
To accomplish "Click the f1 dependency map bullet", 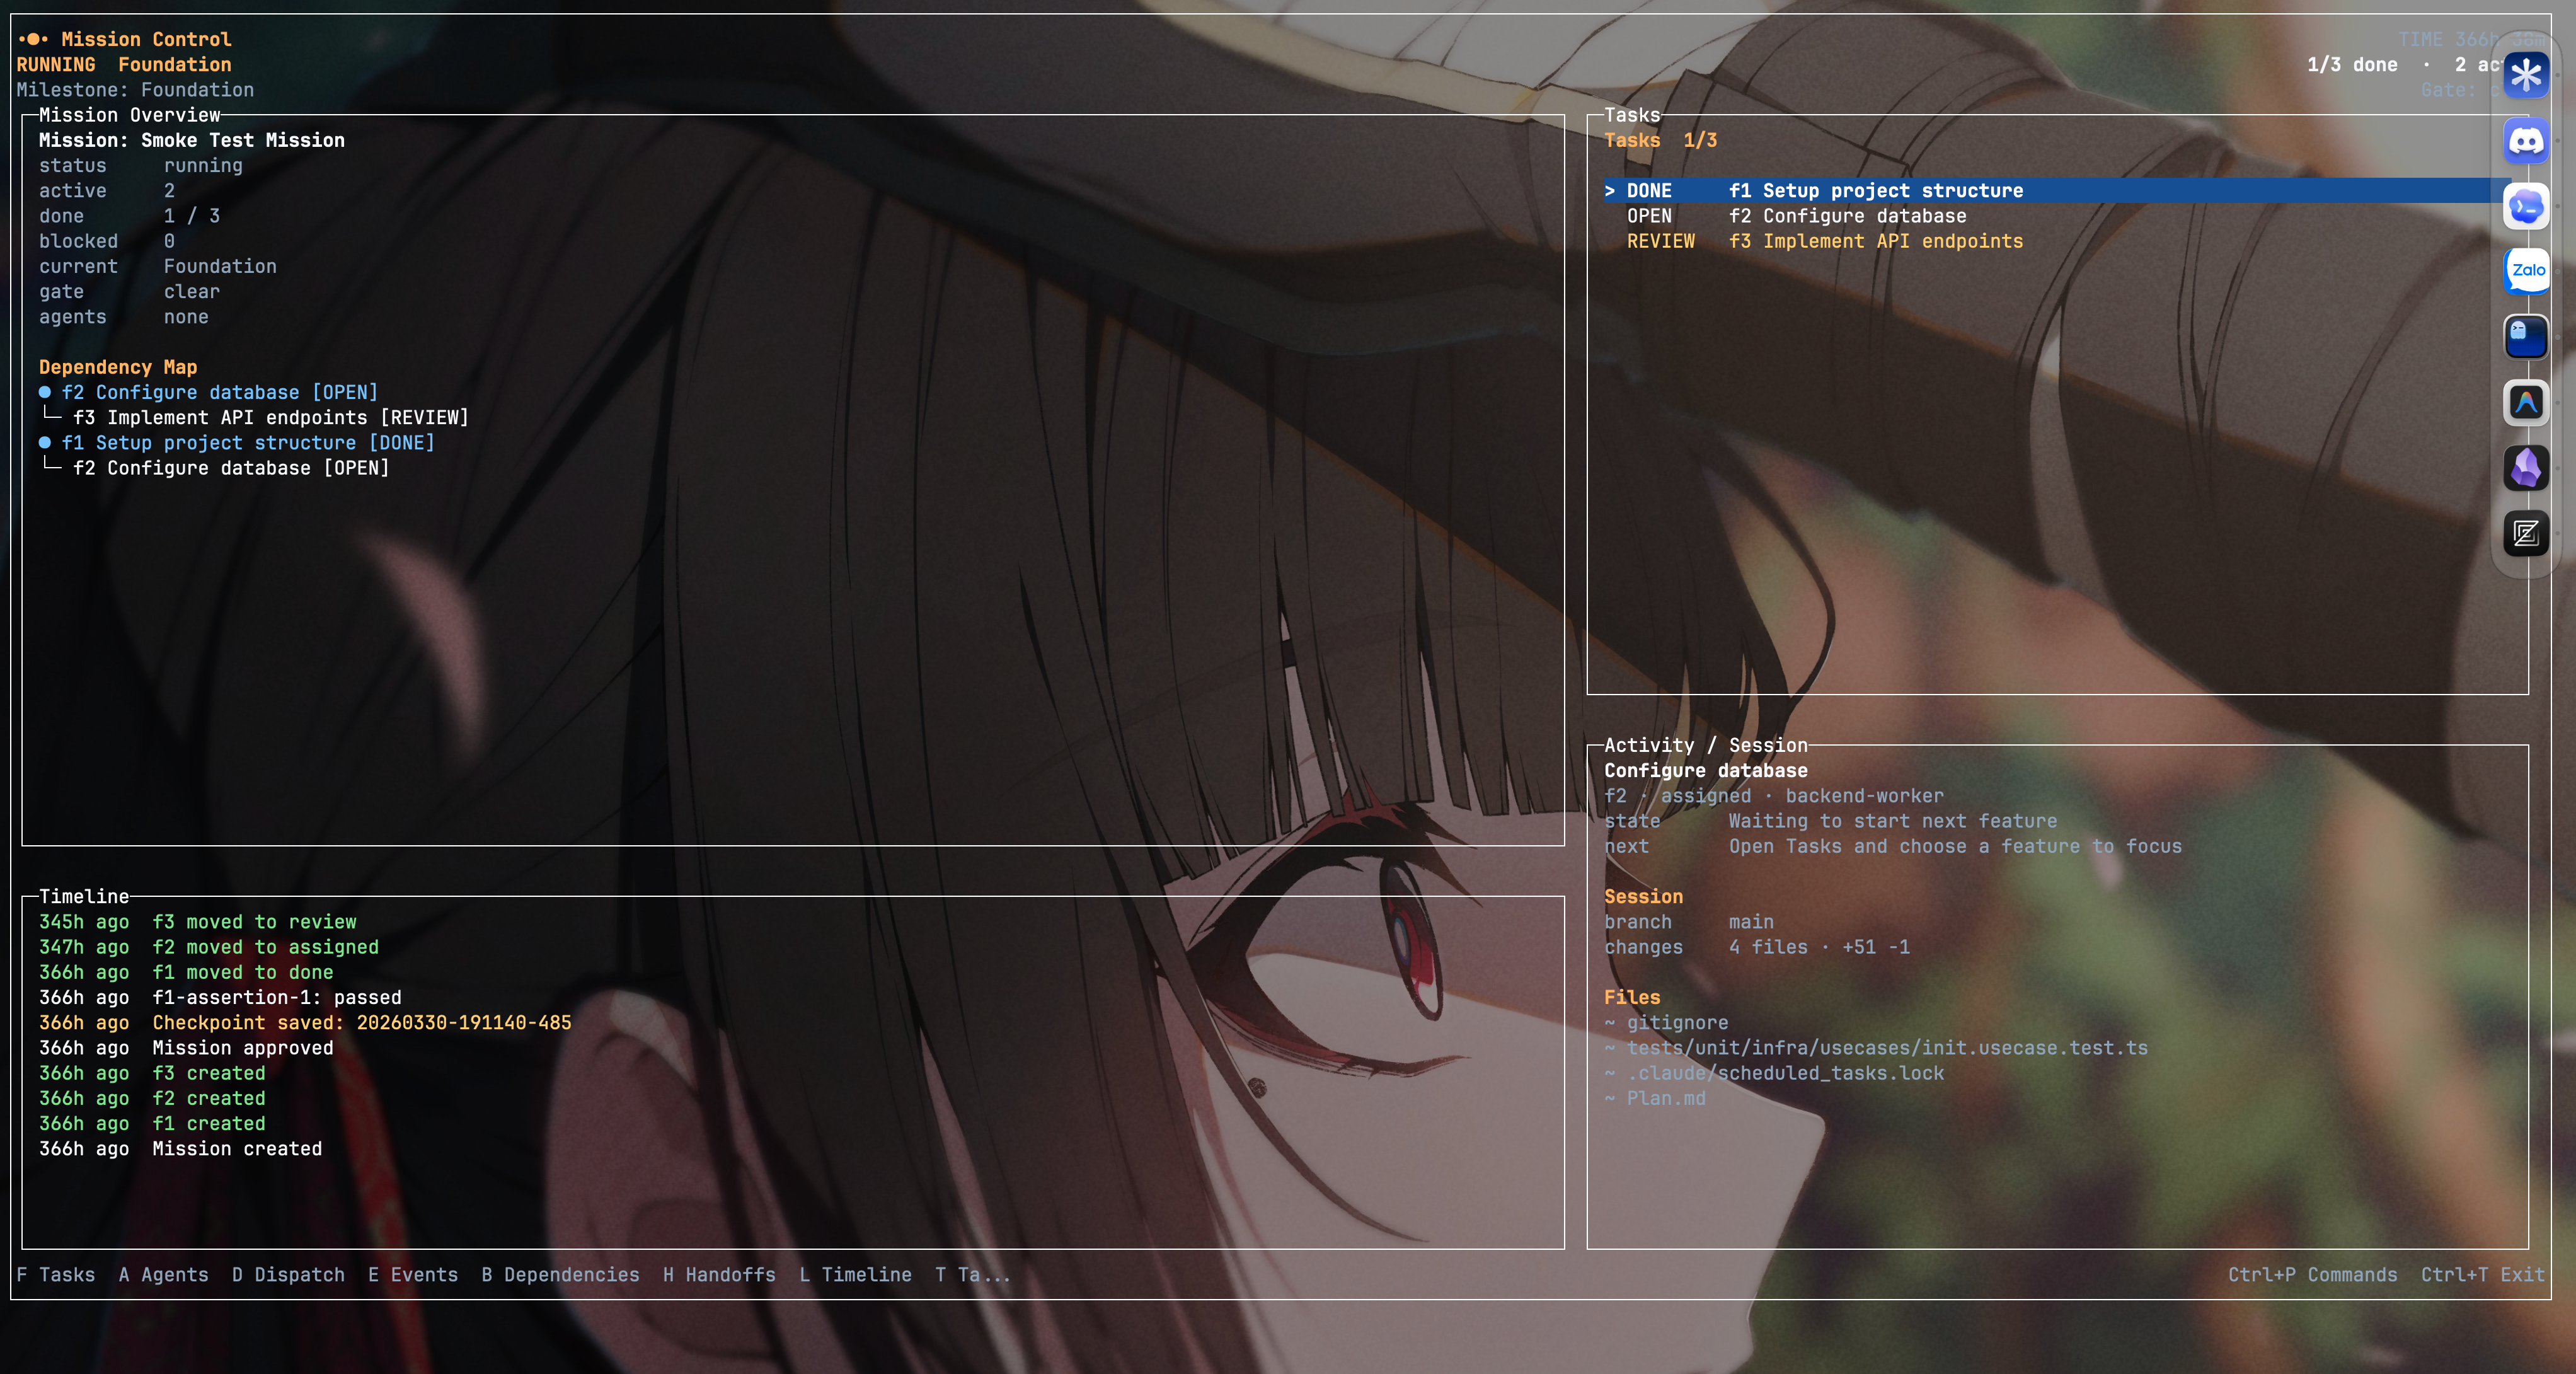I will click(x=45, y=442).
